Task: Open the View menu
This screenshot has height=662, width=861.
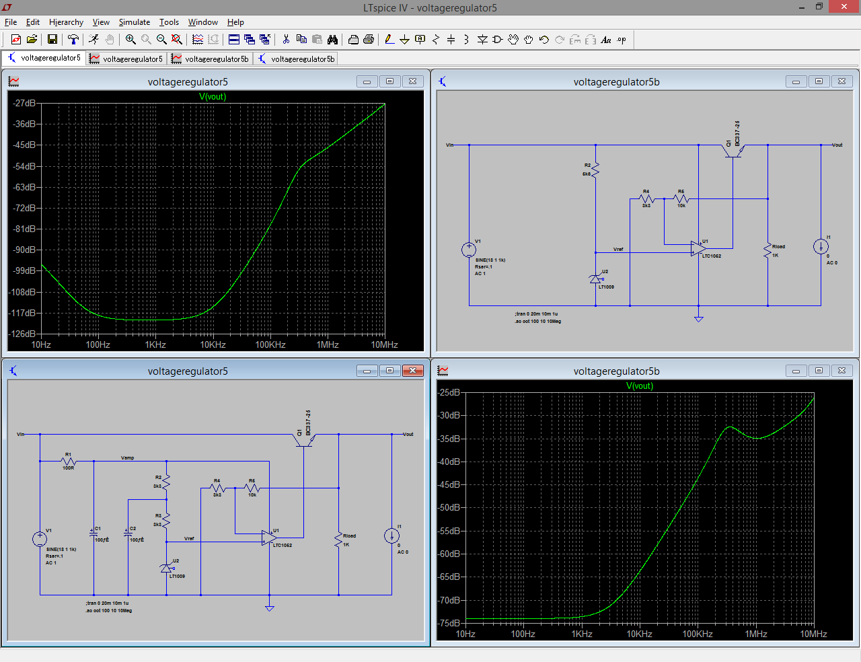Action: tap(101, 22)
